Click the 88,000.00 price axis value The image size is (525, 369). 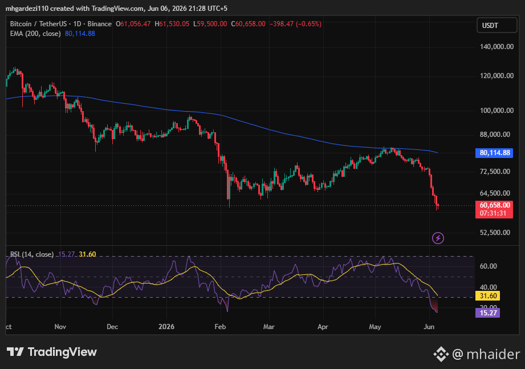point(495,135)
